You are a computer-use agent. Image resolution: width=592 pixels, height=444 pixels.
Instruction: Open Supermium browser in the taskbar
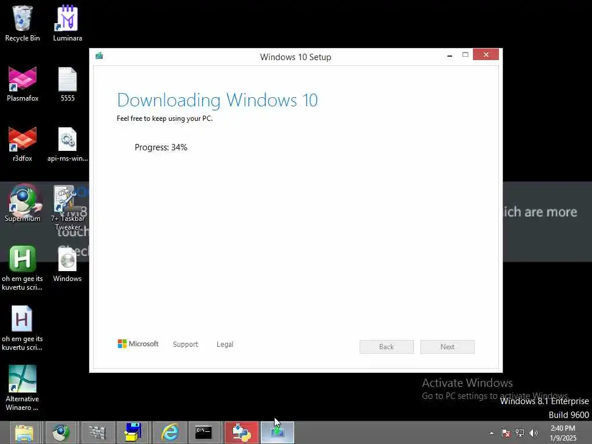pos(60,432)
